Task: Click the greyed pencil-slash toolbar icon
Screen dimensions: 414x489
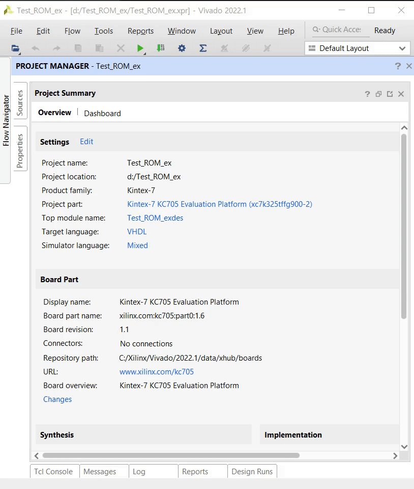Action: pyautogui.click(x=224, y=48)
